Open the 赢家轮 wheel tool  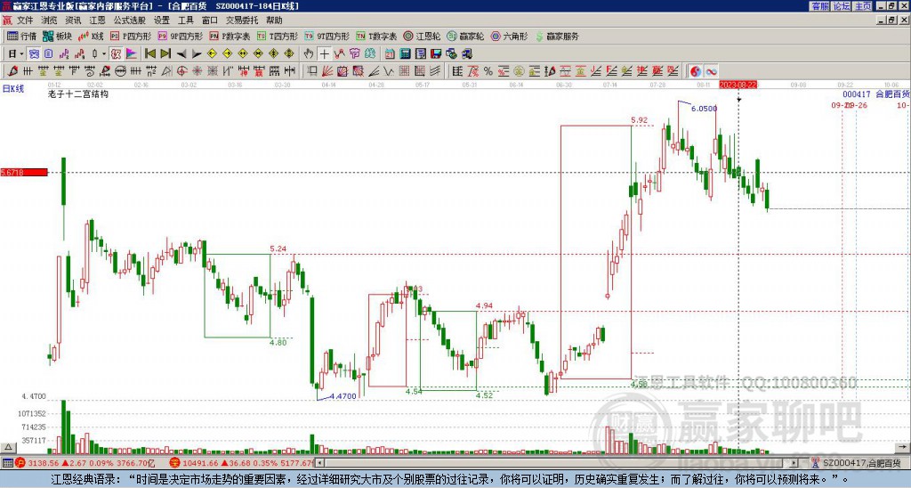465,36
